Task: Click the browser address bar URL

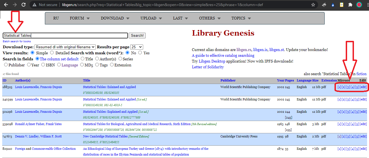Action: tap(162, 5)
